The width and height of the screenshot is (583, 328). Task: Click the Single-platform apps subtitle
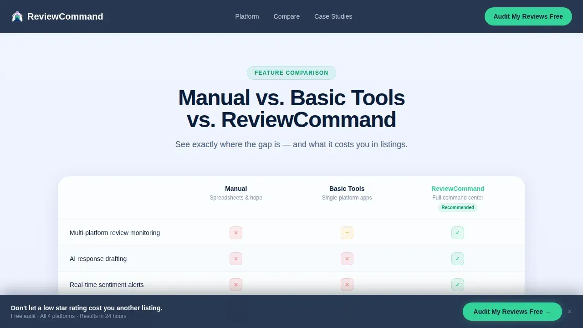click(x=347, y=198)
